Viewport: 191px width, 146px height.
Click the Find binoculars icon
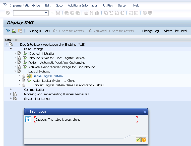point(92,13)
